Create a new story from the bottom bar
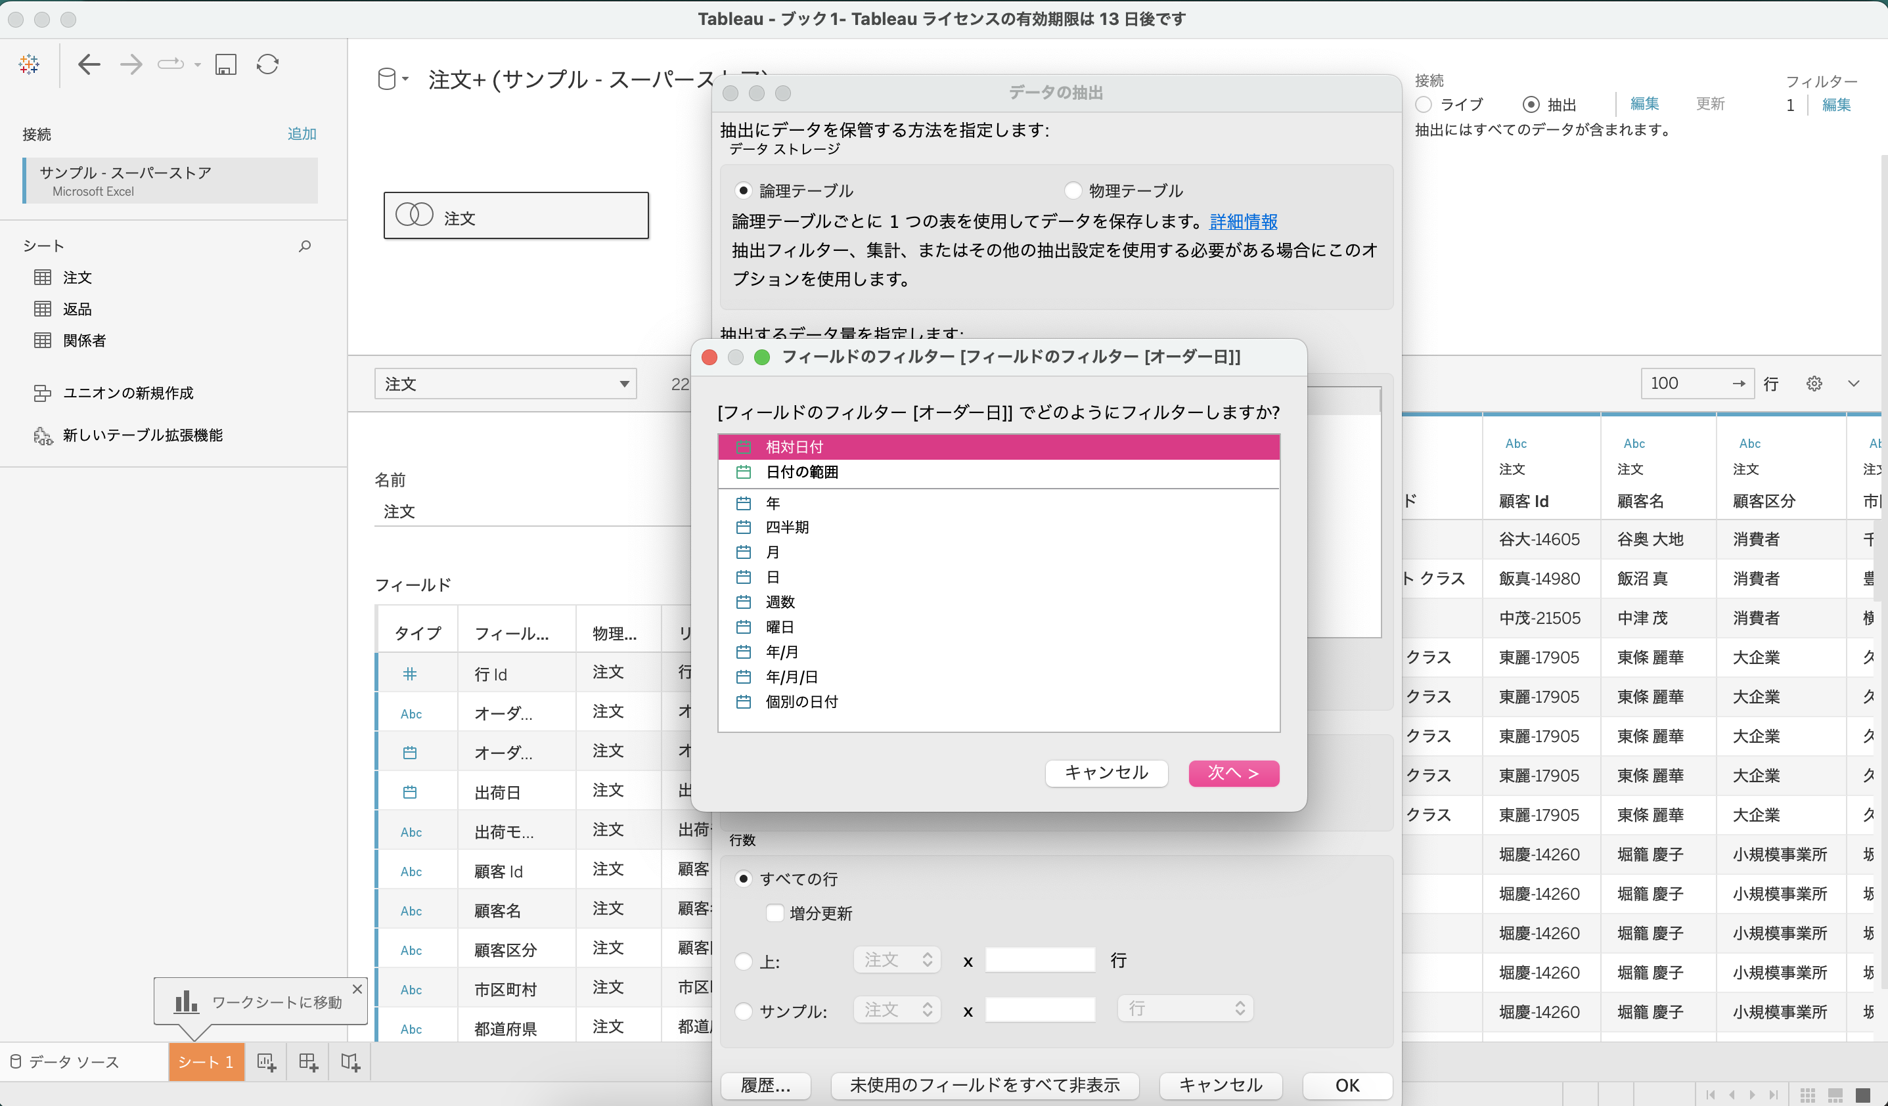 point(349,1062)
